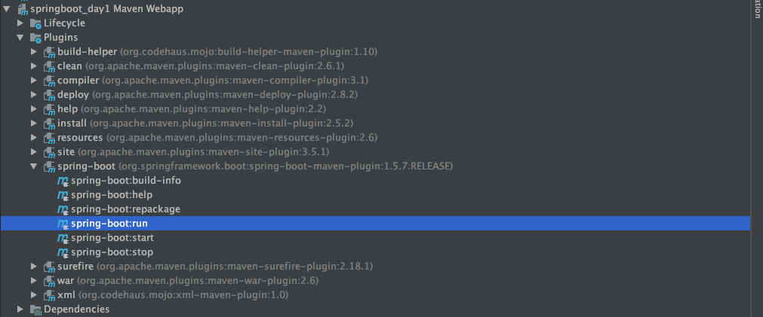This screenshot has width=763, height=317.
Task: Click the spring-boot:stop goal icon
Action: click(x=63, y=252)
